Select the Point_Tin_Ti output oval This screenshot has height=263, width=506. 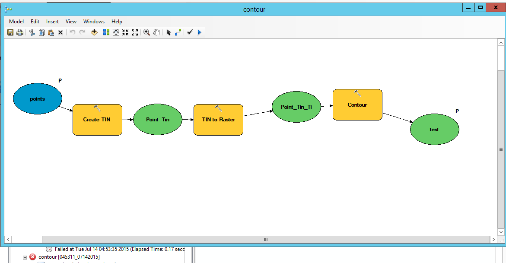pos(296,107)
